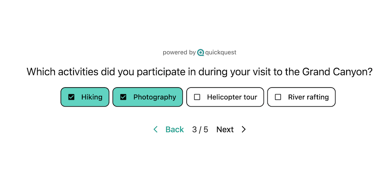Image resolution: width=390 pixels, height=195 pixels.
Task: Open the quickquest brand name link
Action: coord(221,53)
